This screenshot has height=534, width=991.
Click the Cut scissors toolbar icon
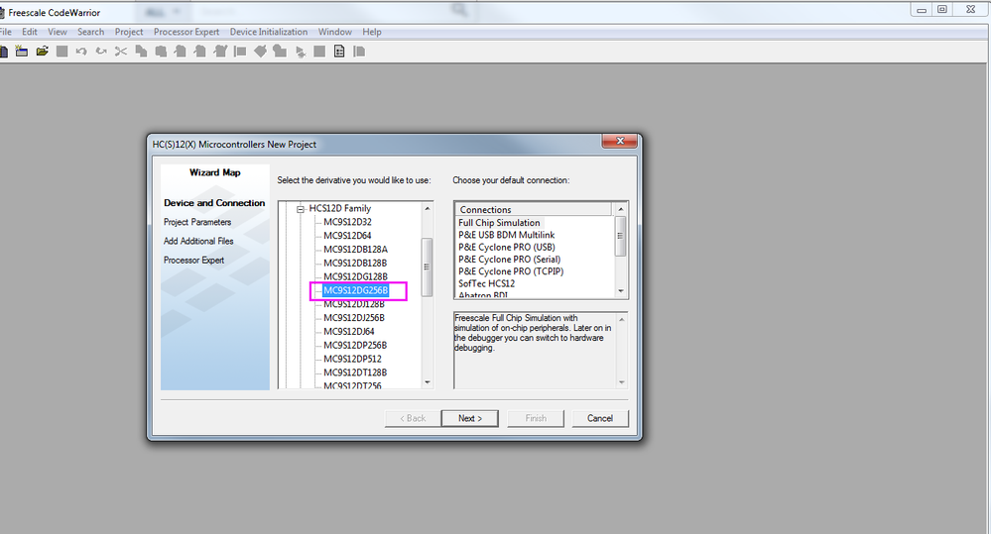pos(121,52)
